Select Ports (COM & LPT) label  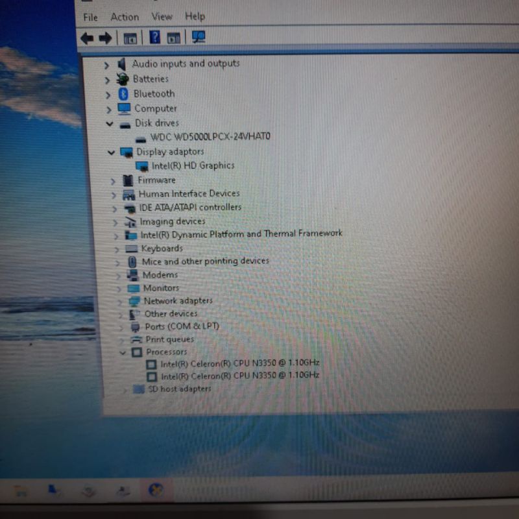182,326
